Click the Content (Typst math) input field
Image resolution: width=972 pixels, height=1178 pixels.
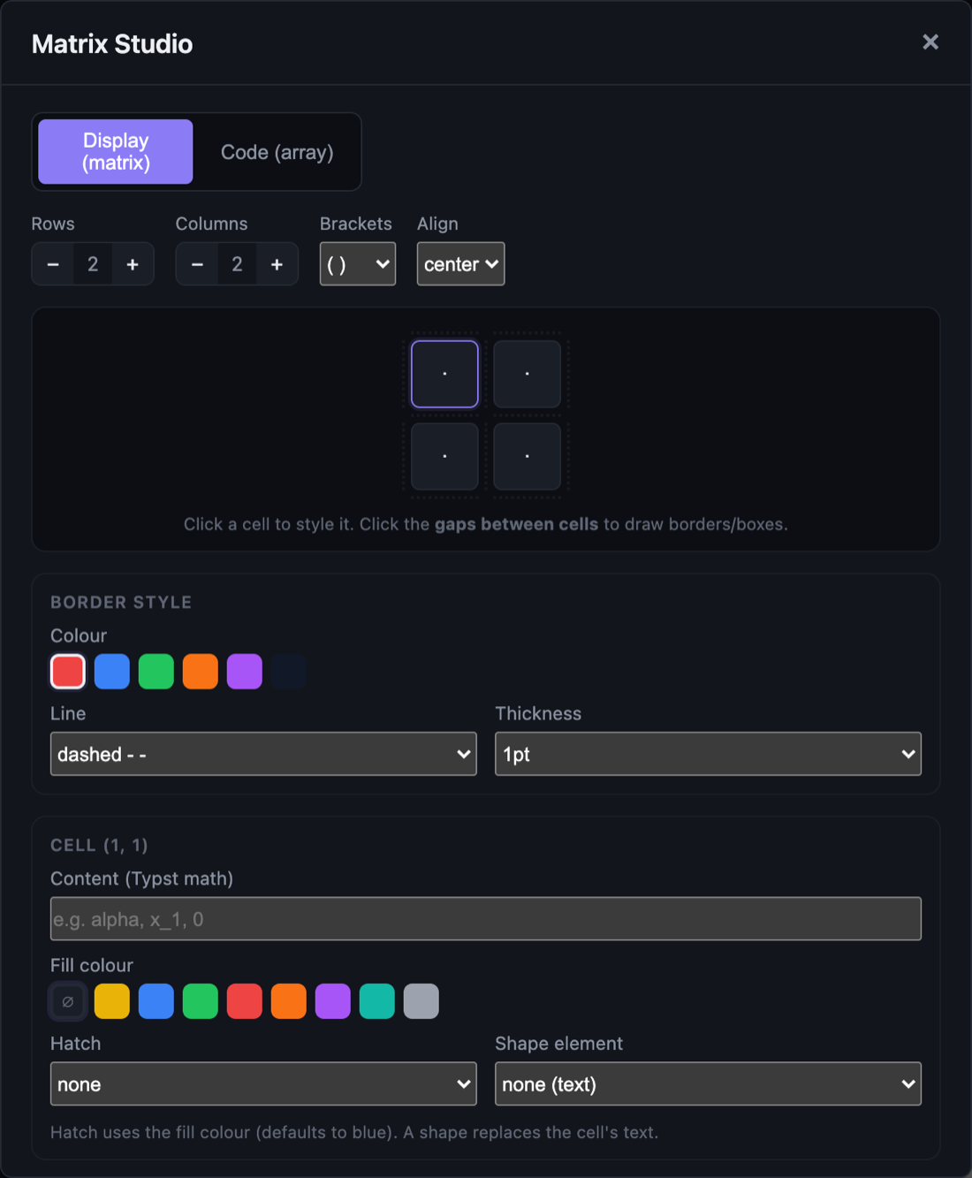486,919
